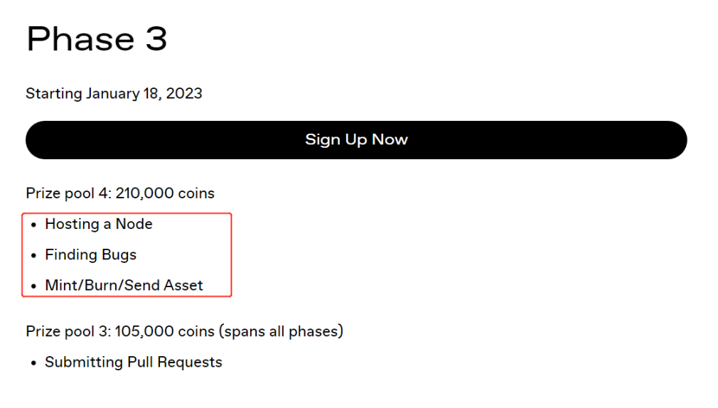
Task: Click the Phase 3 heading
Action: click(x=97, y=38)
